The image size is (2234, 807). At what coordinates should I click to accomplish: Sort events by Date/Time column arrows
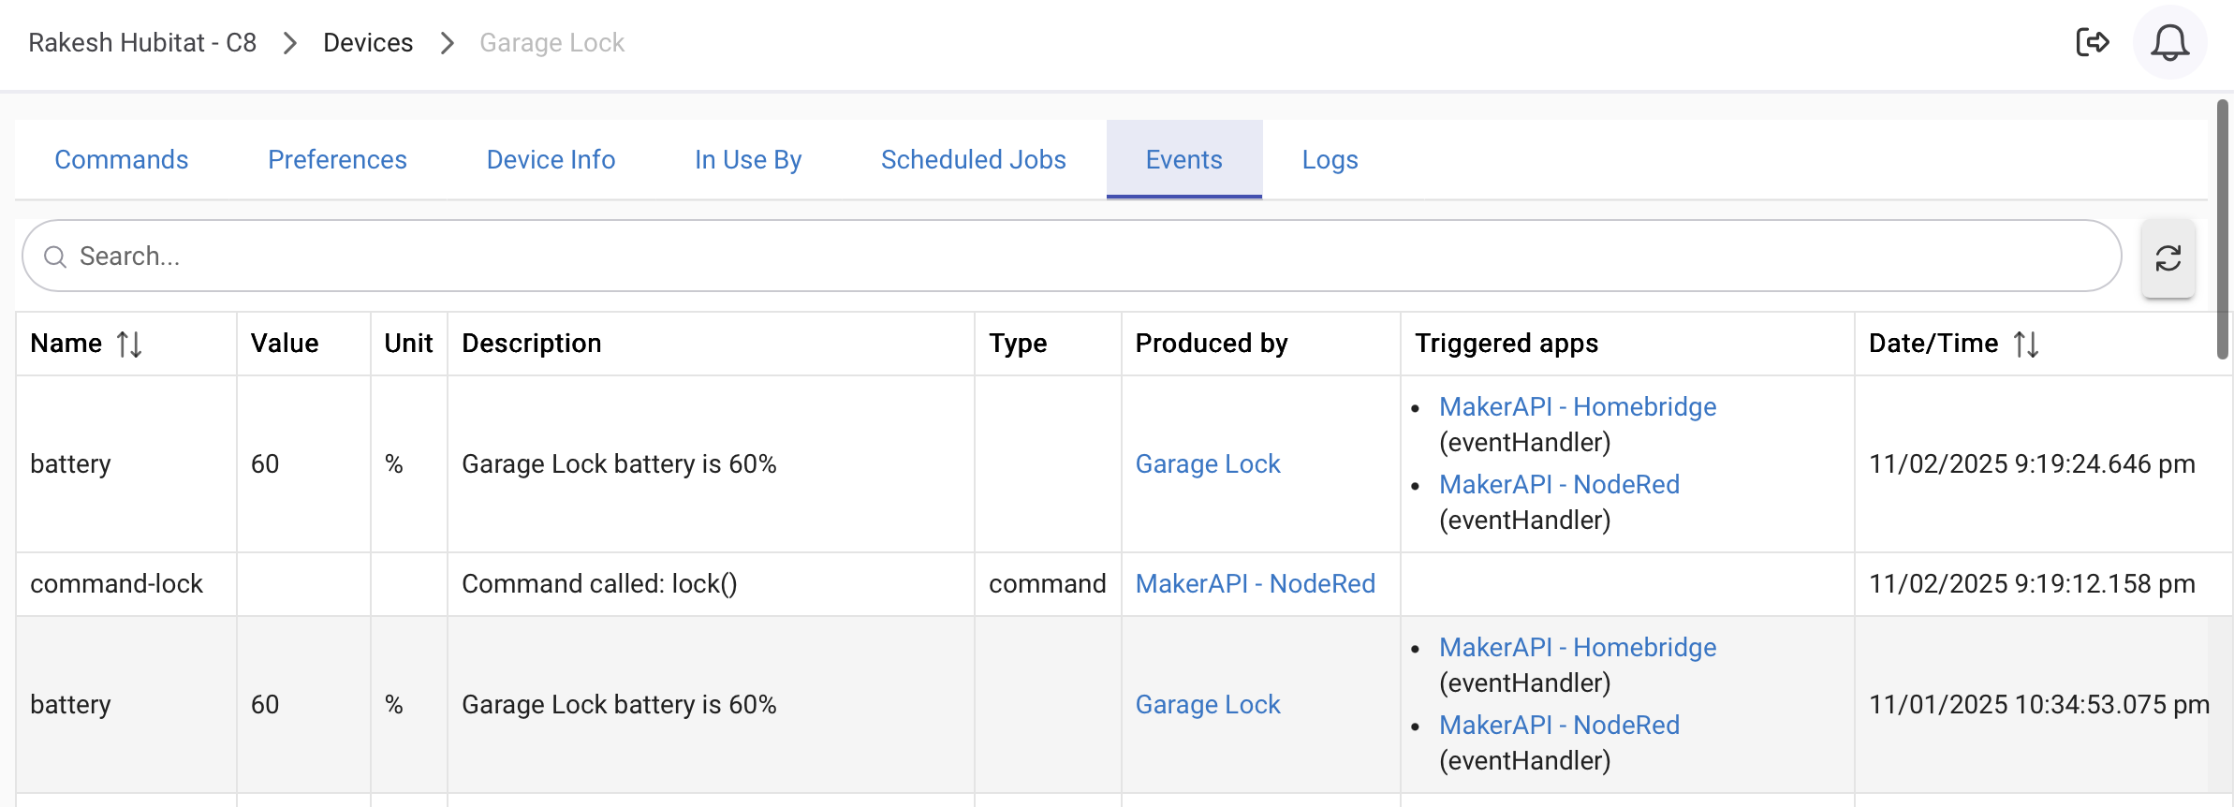(x=2026, y=345)
